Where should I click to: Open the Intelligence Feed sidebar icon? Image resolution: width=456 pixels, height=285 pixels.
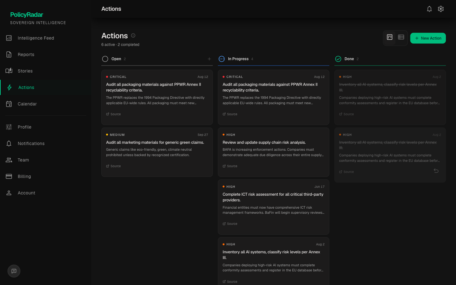(x=9, y=38)
